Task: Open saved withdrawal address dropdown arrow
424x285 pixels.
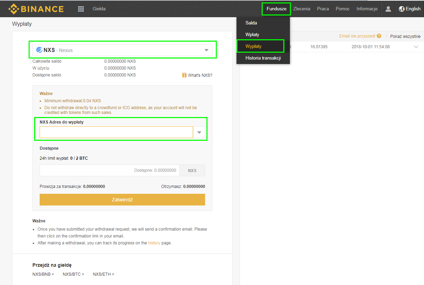Action: click(x=199, y=133)
